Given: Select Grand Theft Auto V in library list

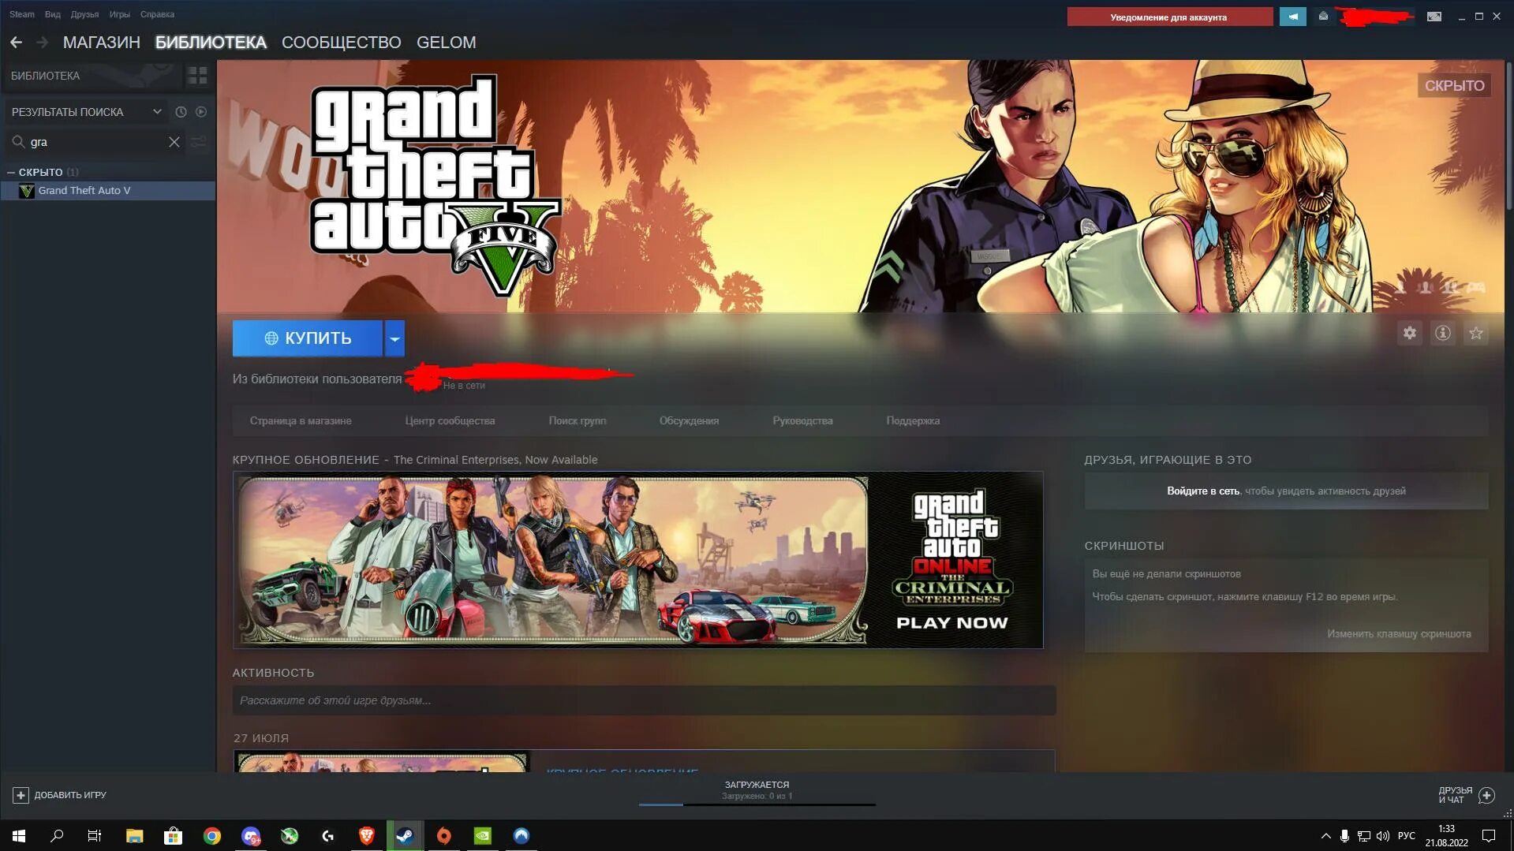Looking at the screenshot, I should click(x=108, y=191).
